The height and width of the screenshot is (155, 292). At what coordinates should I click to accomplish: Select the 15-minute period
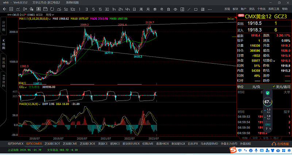point(100,9)
